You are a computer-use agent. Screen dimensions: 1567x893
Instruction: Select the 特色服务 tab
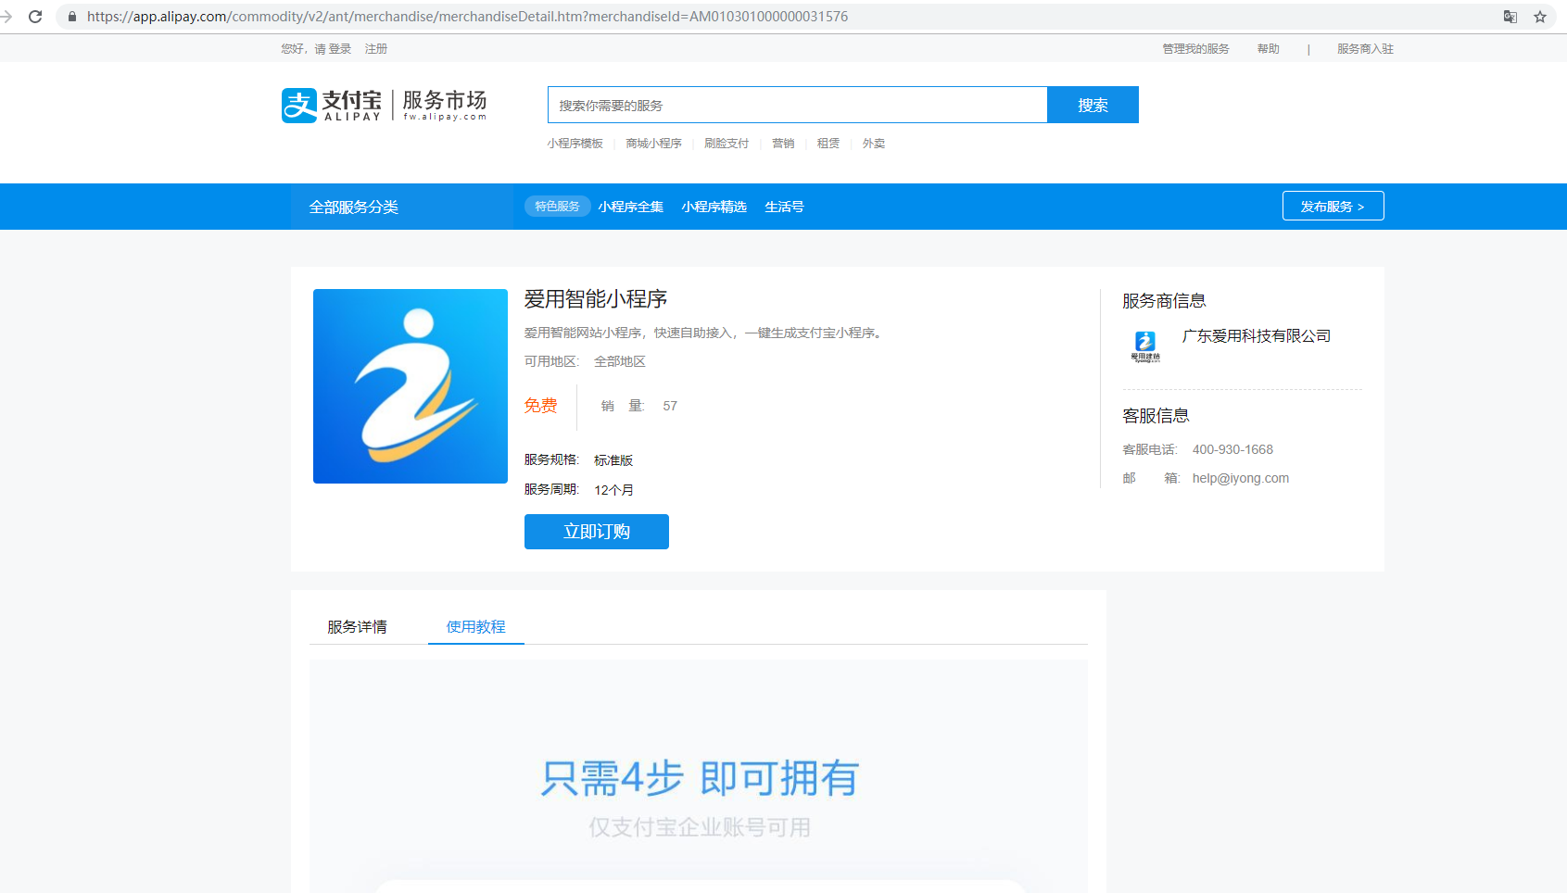tap(557, 207)
